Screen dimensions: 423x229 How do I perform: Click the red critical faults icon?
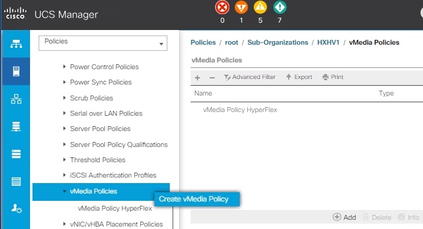click(223, 7)
